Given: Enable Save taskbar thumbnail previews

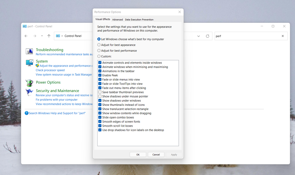Looking at the screenshot, I should click(100, 92).
